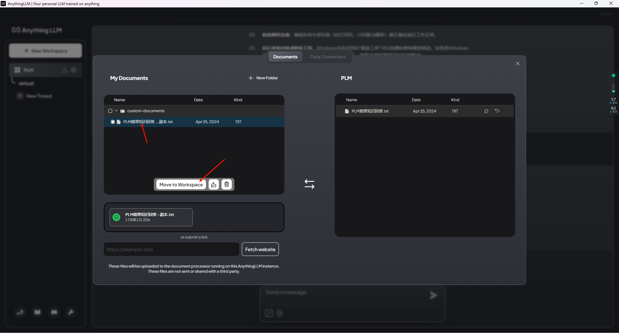Open PLM workspace settings gear
619x333 pixels.
(74, 70)
